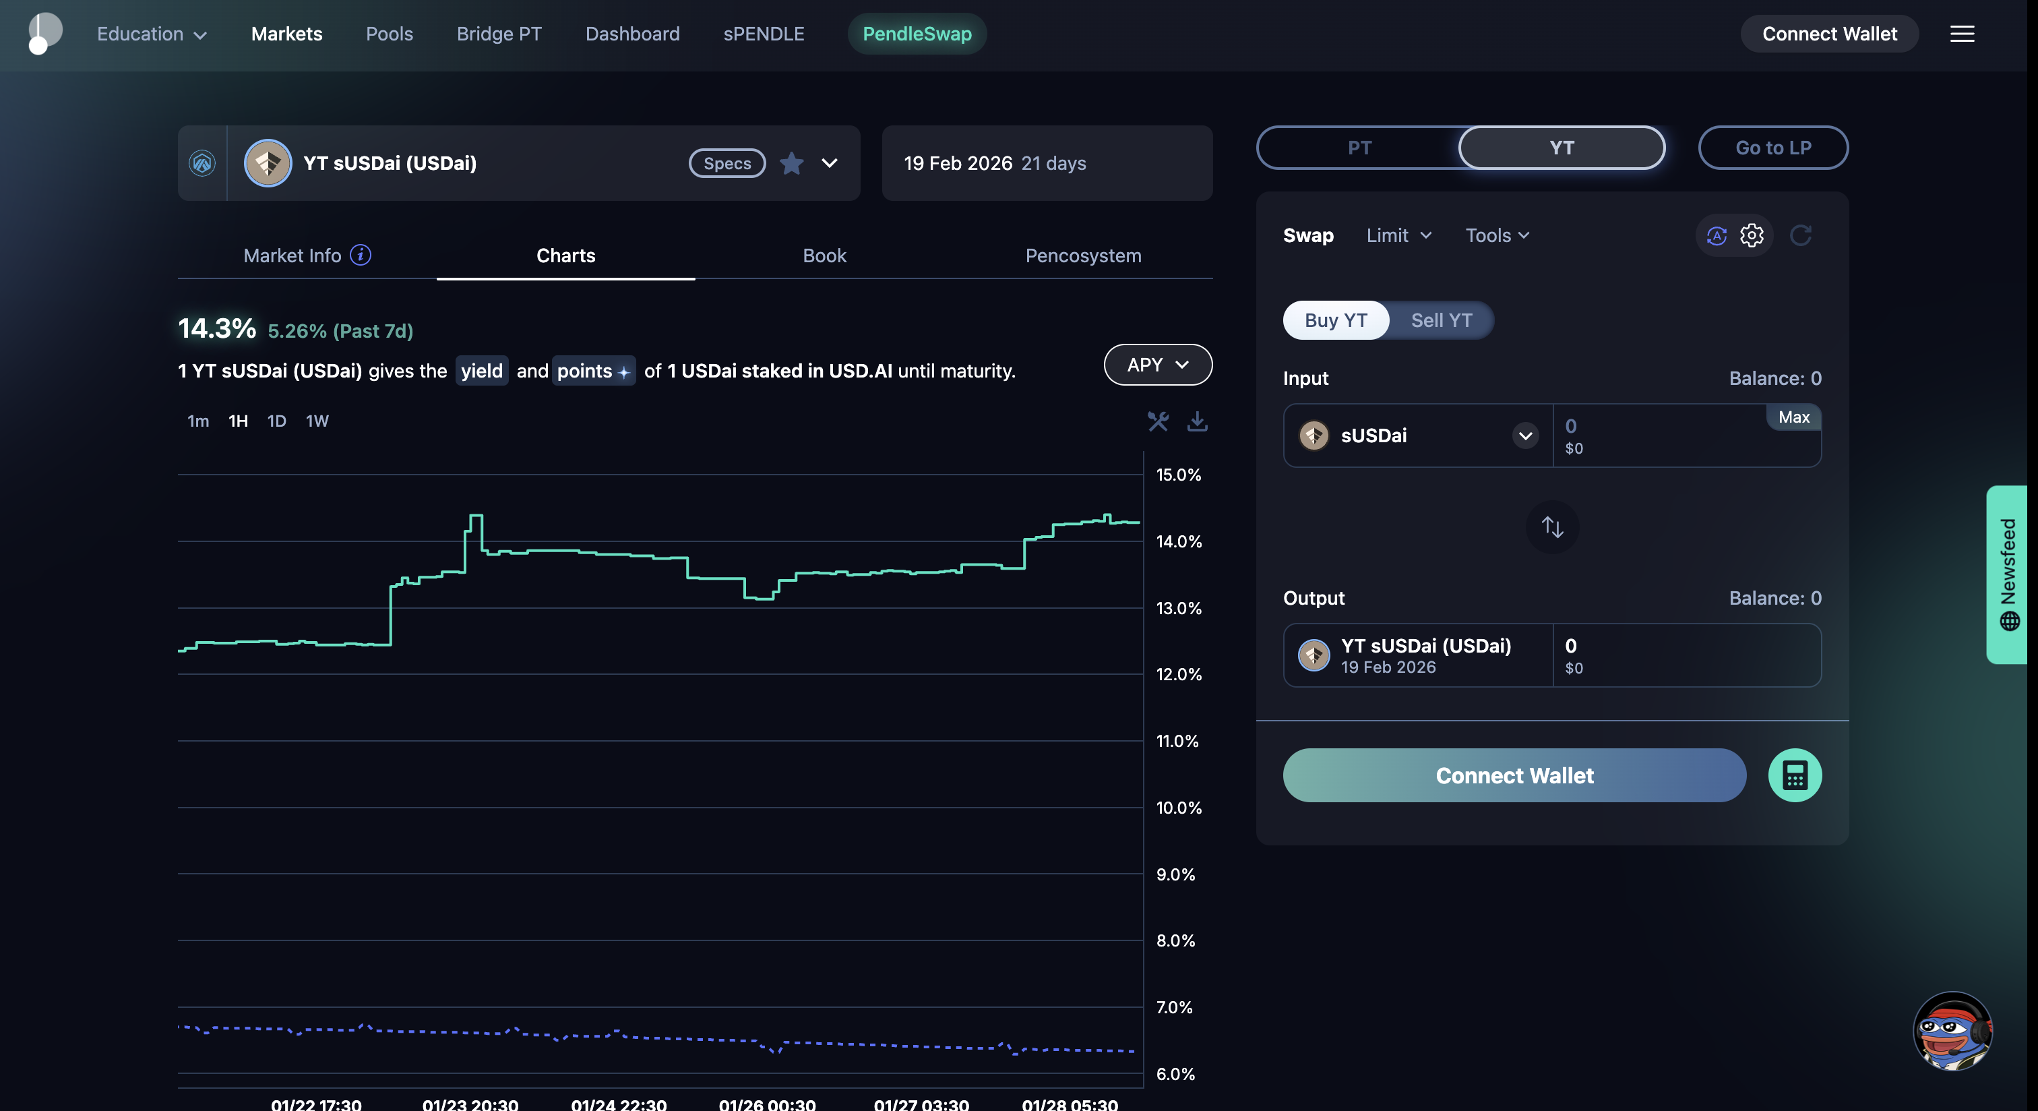Open swap settings gear icon
The height and width of the screenshot is (1111, 2038).
click(1751, 235)
